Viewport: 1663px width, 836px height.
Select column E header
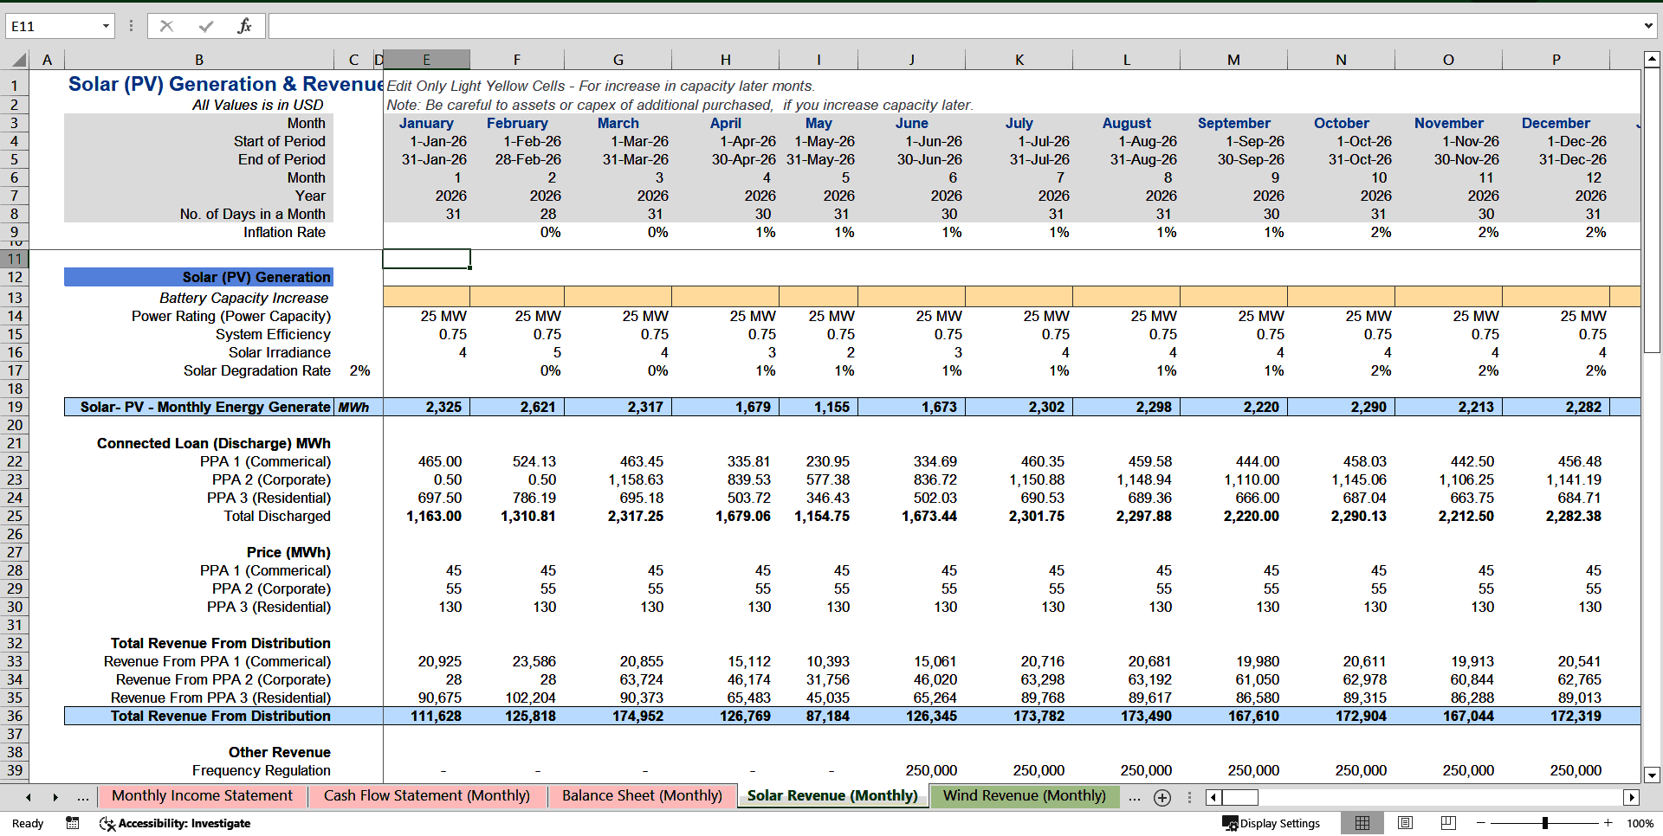(x=426, y=60)
